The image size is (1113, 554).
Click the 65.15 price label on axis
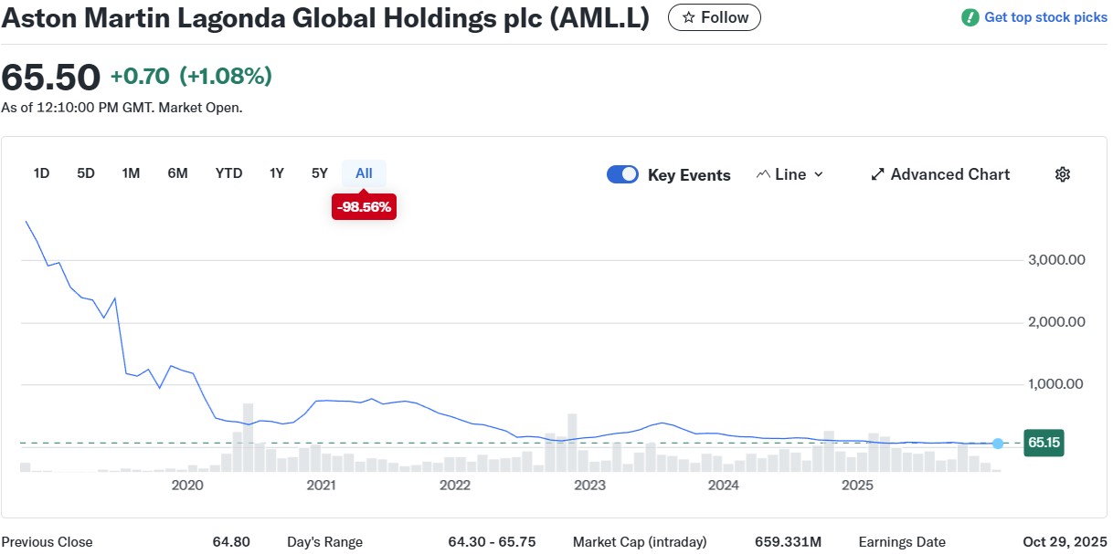coord(1043,444)
